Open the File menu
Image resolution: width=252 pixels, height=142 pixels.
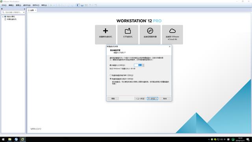point(4,5)
